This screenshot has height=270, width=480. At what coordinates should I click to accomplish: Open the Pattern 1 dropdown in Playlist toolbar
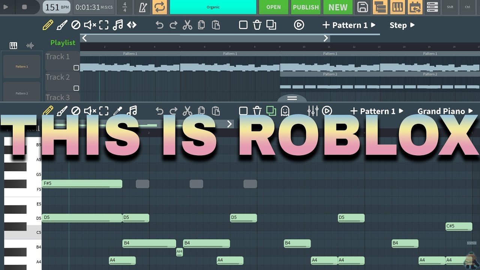click(x=349, y=25)
